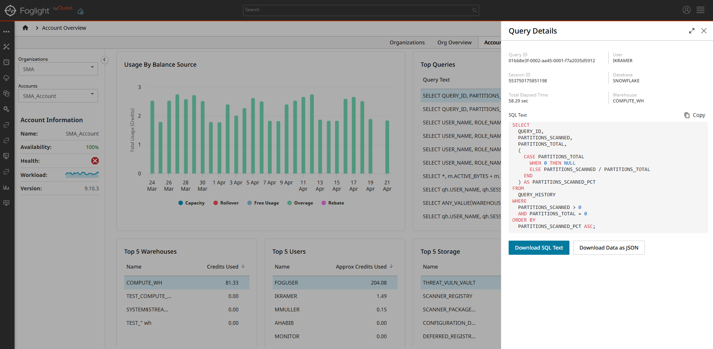This screenshot has height=349, width=713.
Task: Open the bar chart sidebar icon
Action: coord(6,187)
